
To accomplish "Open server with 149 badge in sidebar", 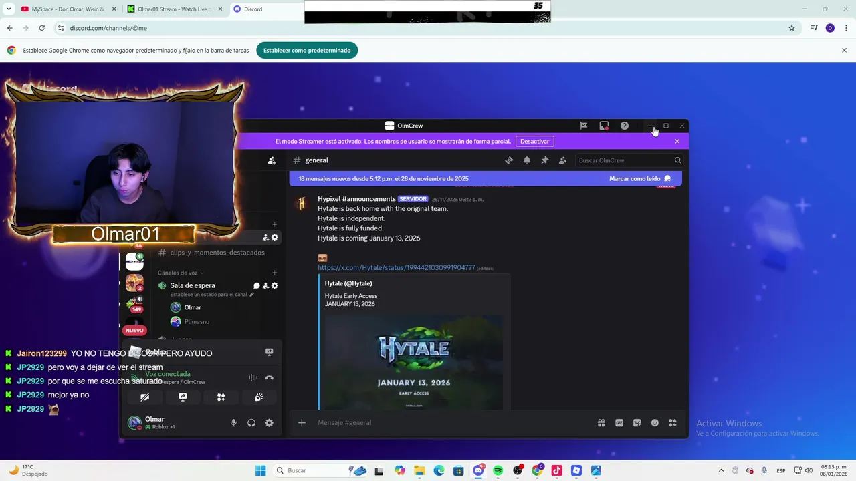I will pyautogui.click(x=134, y=304).
